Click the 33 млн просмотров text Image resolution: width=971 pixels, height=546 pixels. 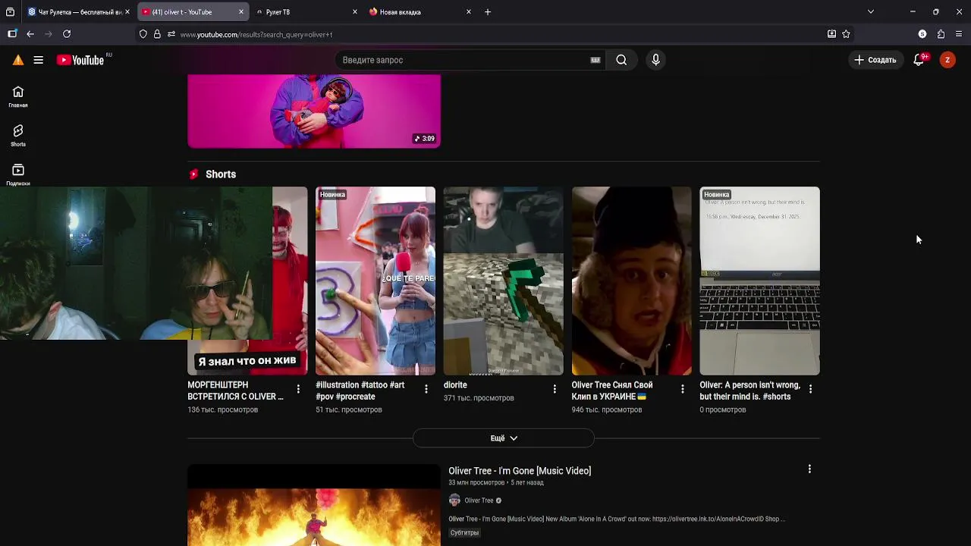point(476,483)
